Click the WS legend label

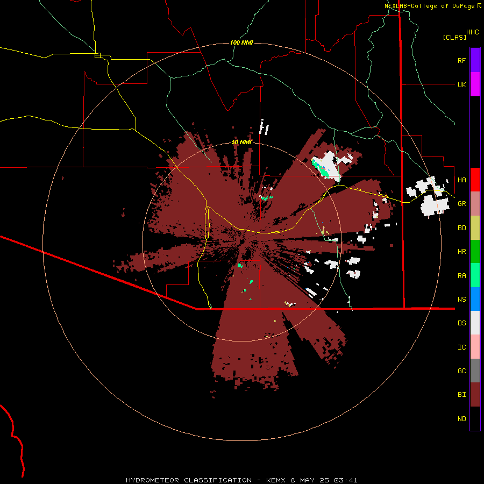461,300
